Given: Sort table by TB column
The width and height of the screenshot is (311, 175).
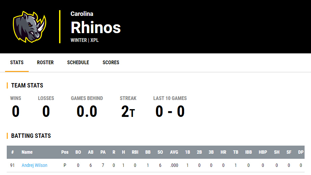Looking at the screenshot, I should click(236, 152).
